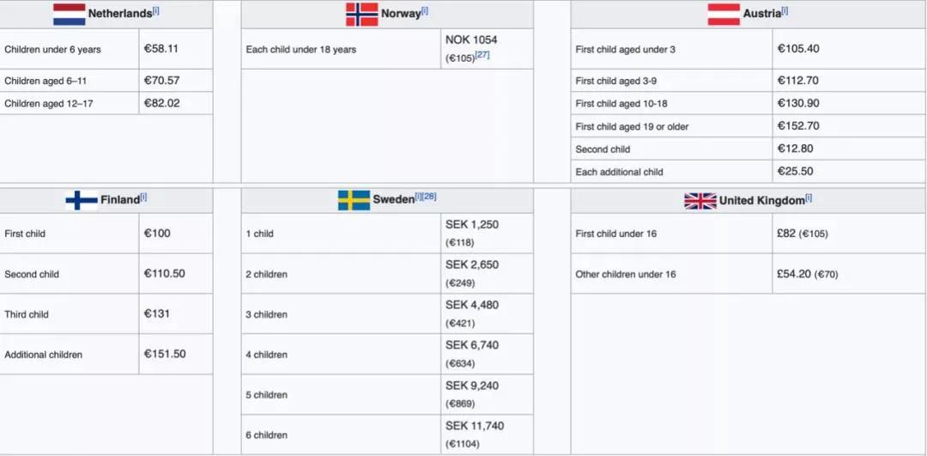Click the Finland flag icon
This screenshot has height=456, width=927.
82,201
